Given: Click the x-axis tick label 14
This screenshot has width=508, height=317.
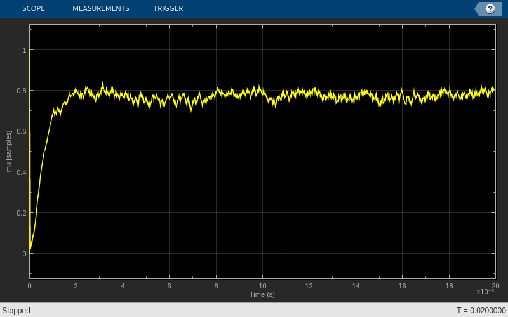Looking at the screenshot, I should point(356,286).
